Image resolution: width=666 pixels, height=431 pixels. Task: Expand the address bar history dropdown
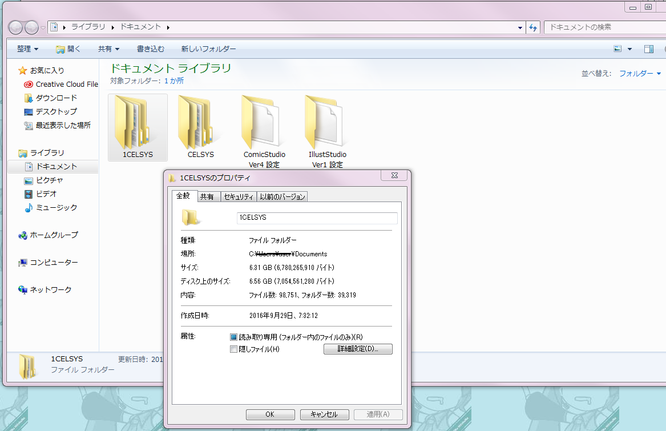520,27
